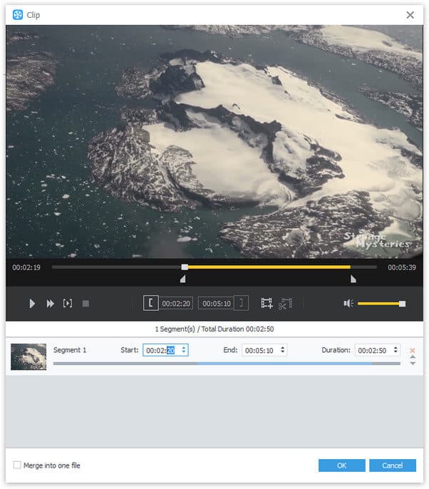The width and height of the screenshot is (429, 489).
Task: Click the volume slider handle
Action: (x=402, y=304)
